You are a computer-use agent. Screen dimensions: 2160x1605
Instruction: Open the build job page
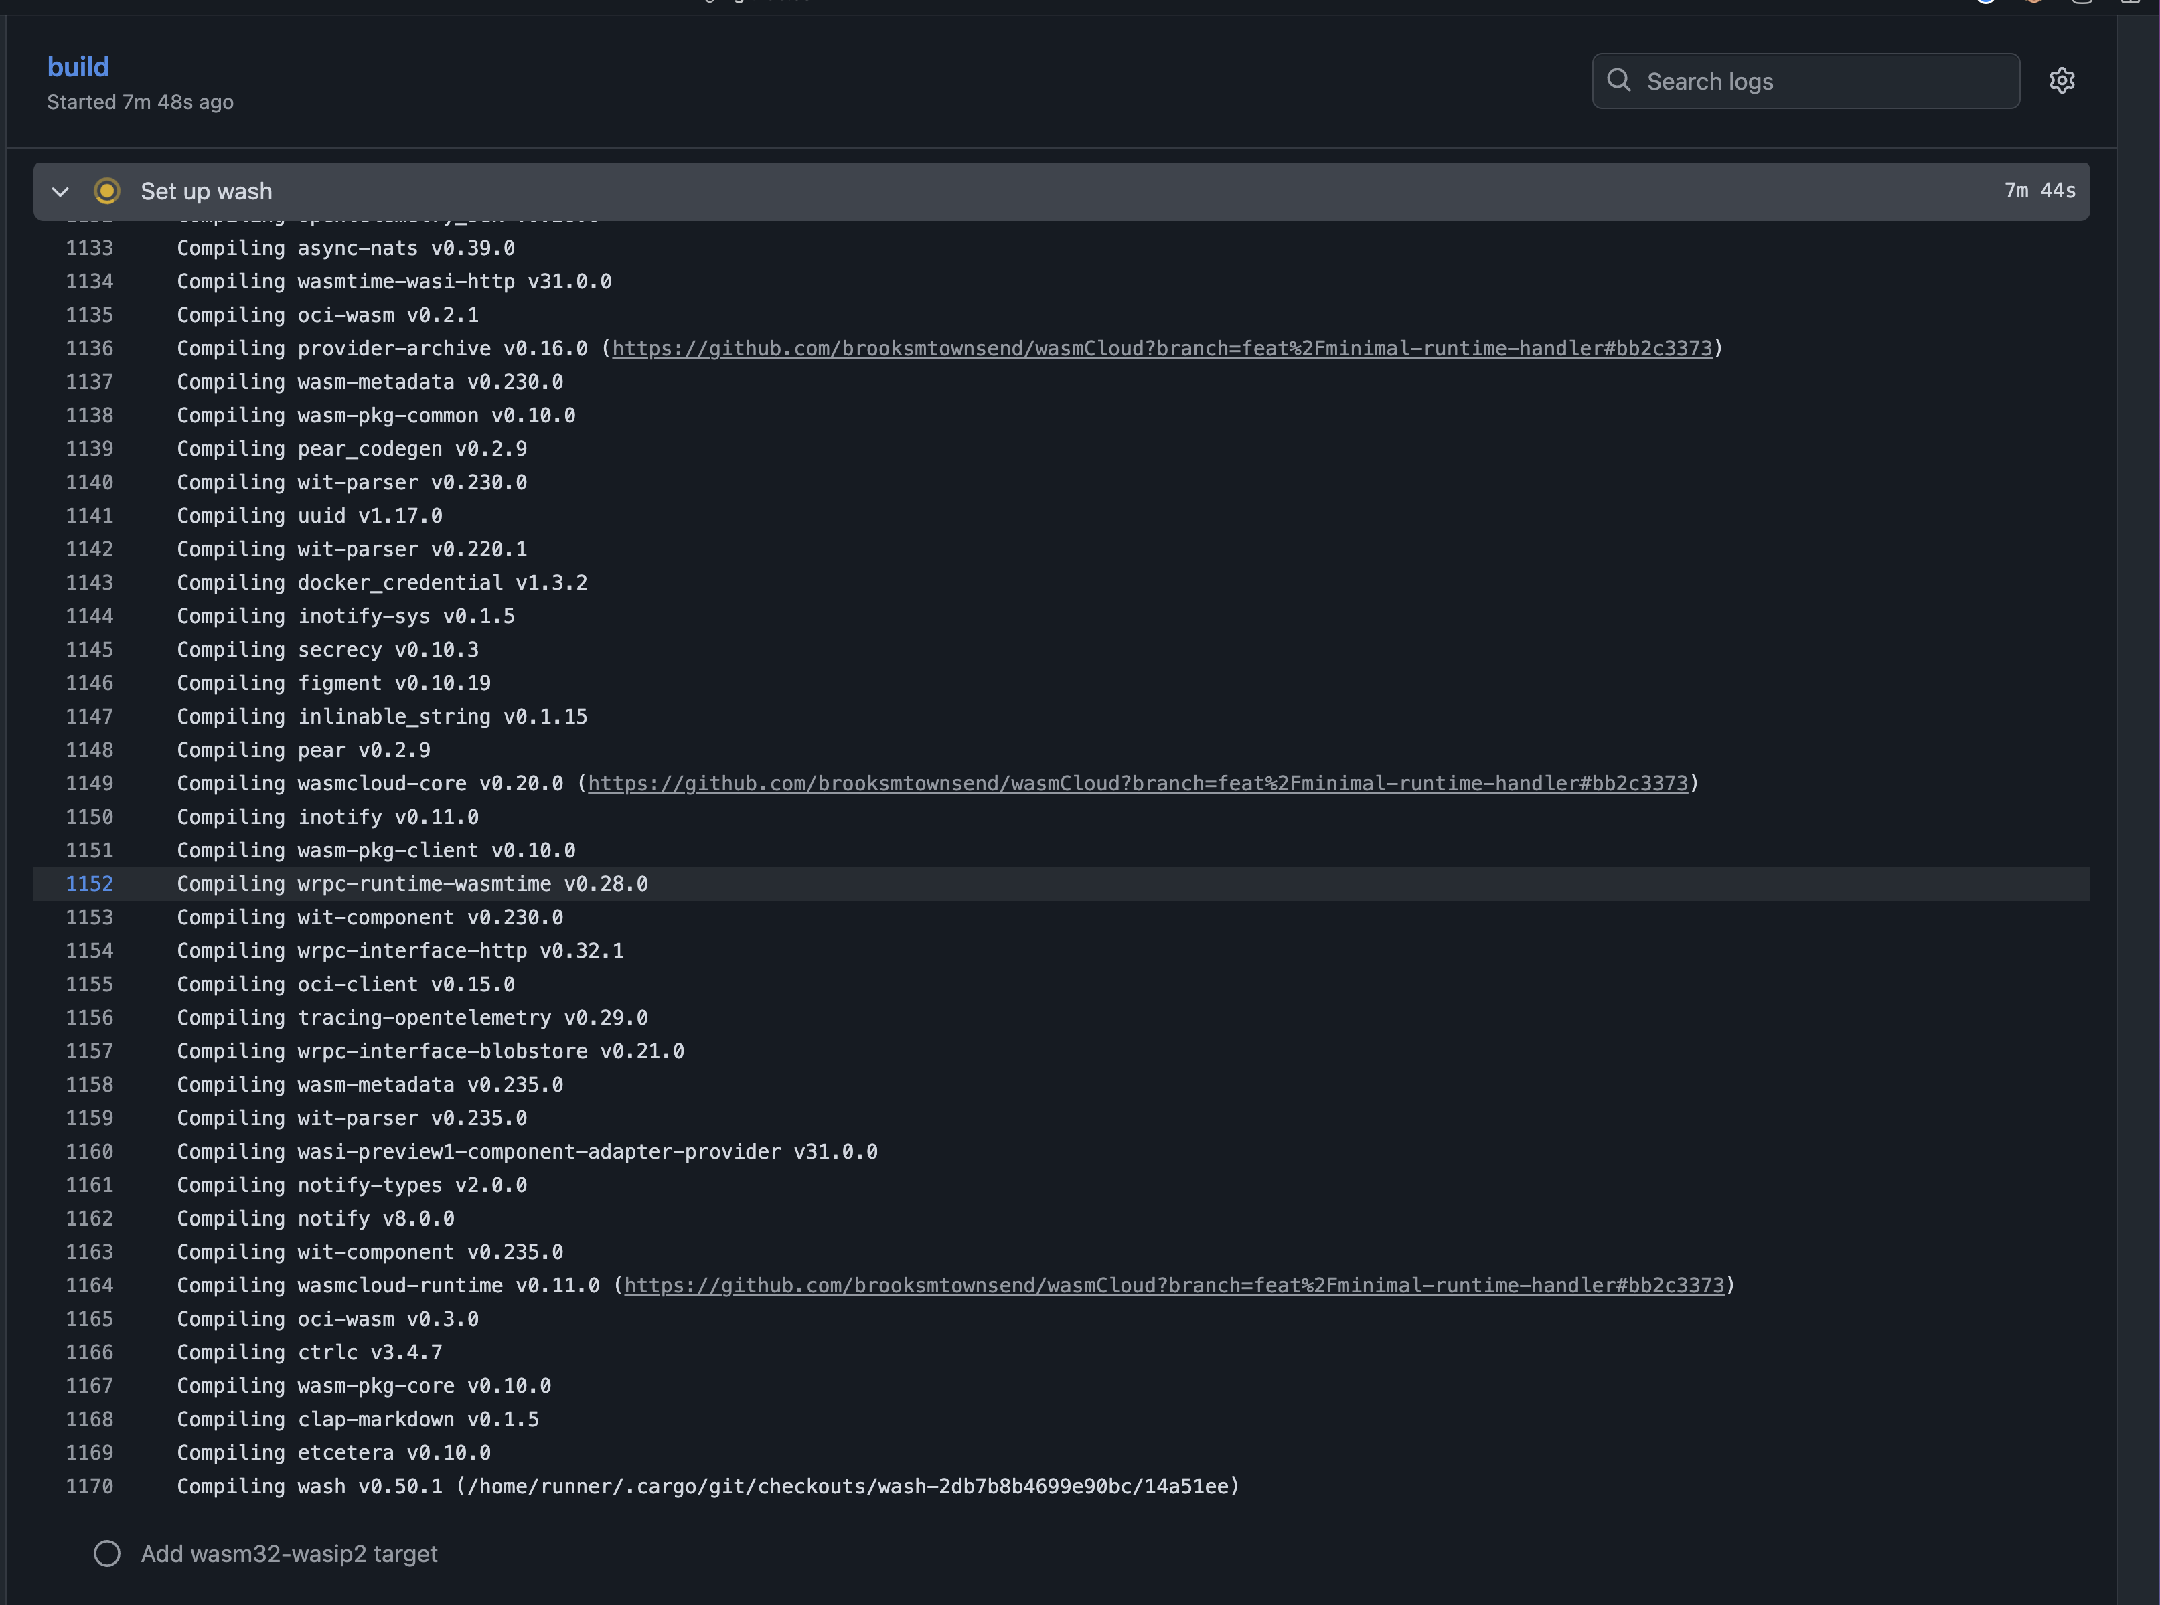(78, 66)
